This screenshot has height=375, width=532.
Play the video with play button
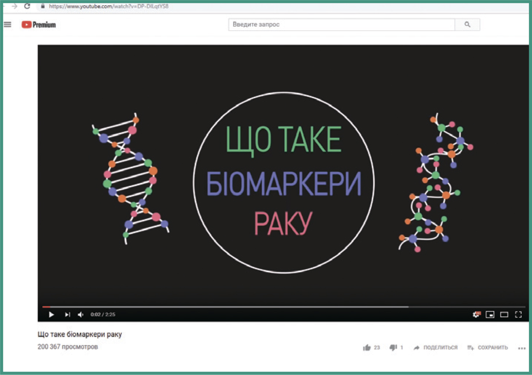point(51,315)
